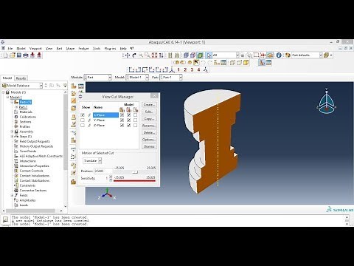This screenshot has height=266, width=354.
Task: Select the Rotate view tool
Action: pyautogui.click(x=134, y=55)
